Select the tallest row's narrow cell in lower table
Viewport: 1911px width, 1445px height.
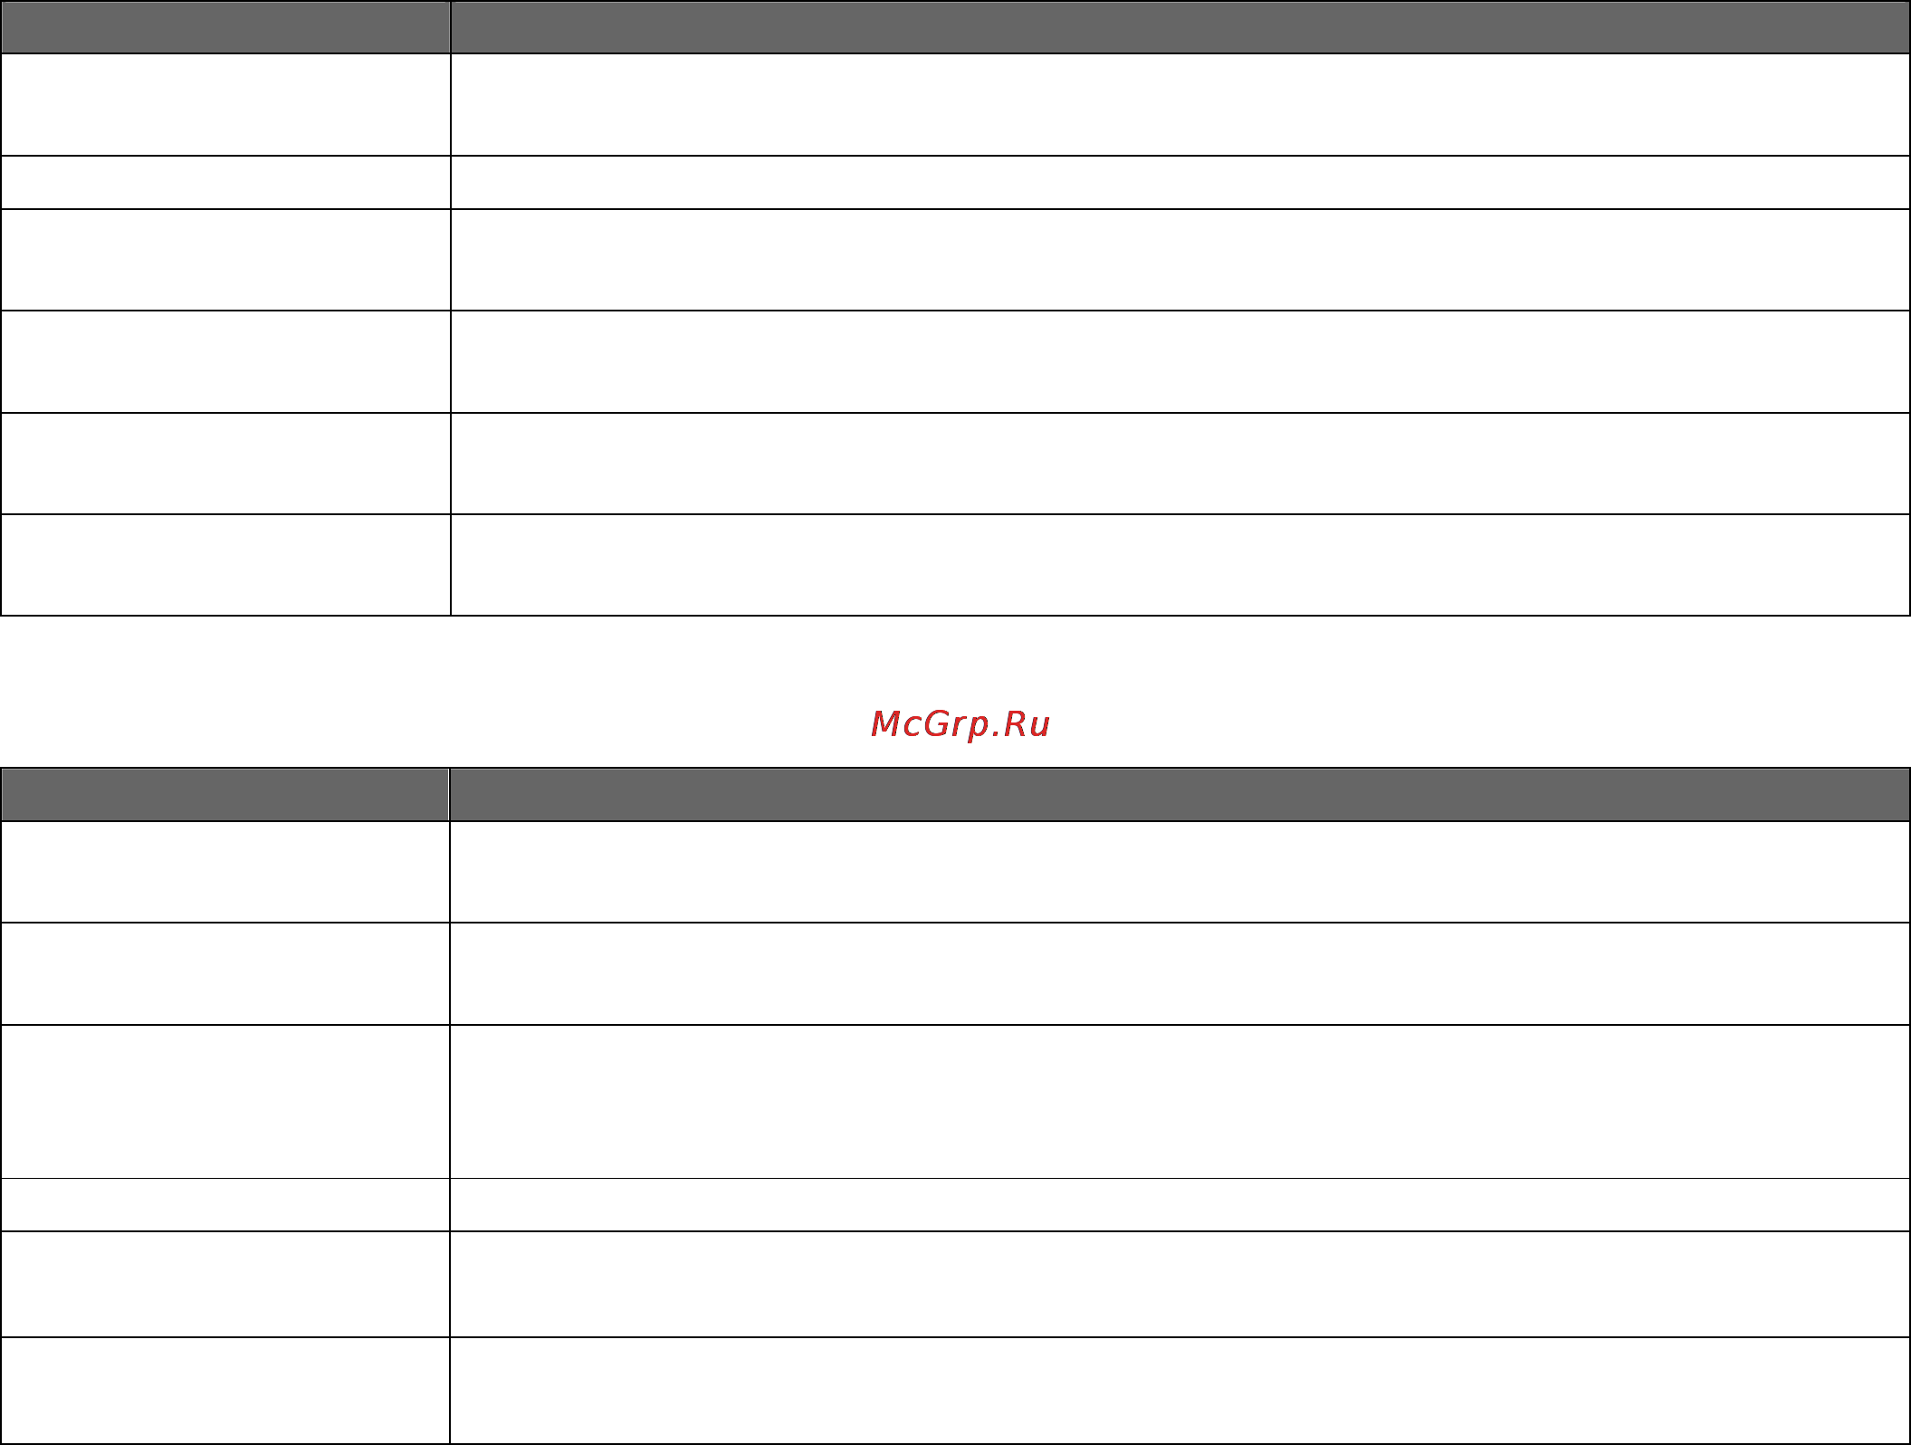click(x=225, y=1102)
